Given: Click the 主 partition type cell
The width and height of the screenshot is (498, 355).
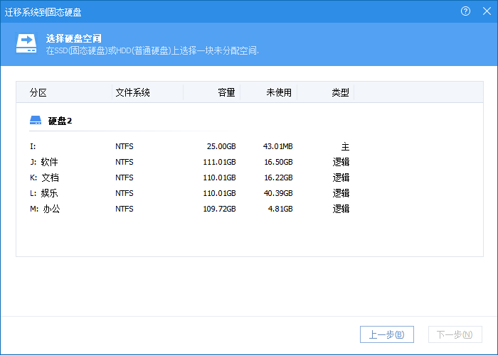Looking at the screenshot, I should 345,147.
